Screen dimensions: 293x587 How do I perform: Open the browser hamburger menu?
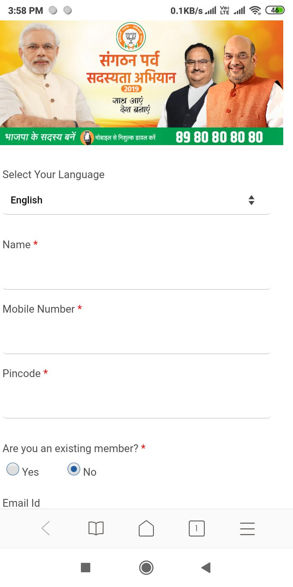tap(247, 528)
